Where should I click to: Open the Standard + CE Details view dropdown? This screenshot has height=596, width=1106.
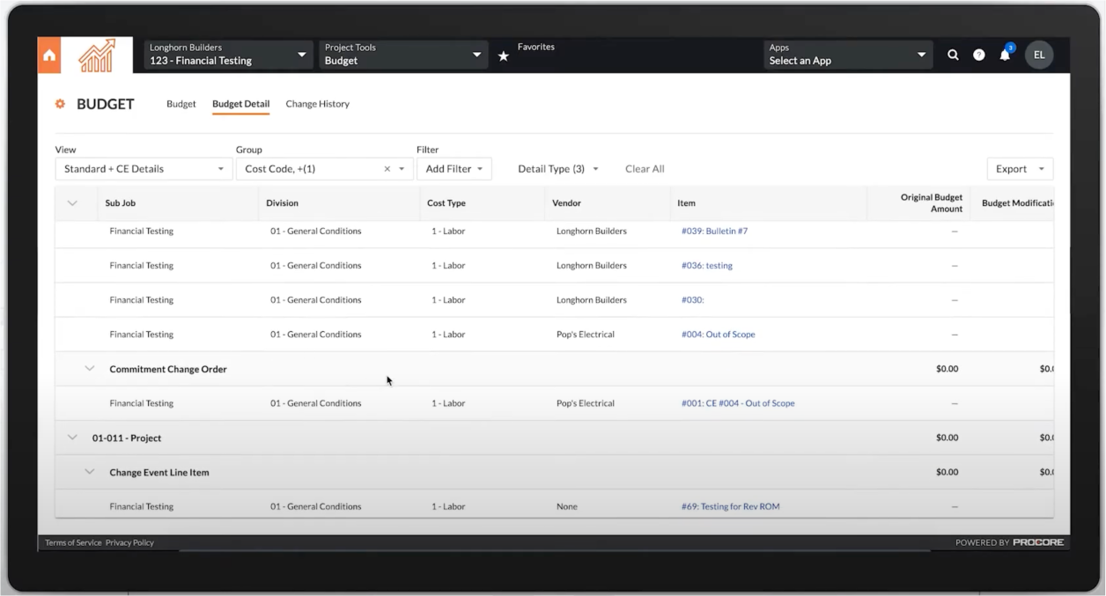[x=144, y=169]
